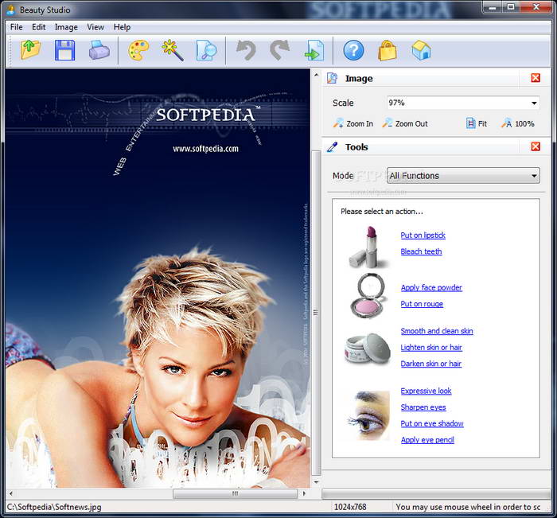The width and height of the screenshot is (557, 518).
Task: Click the horizontal scrollbar thumb
Action: [236, 493]
